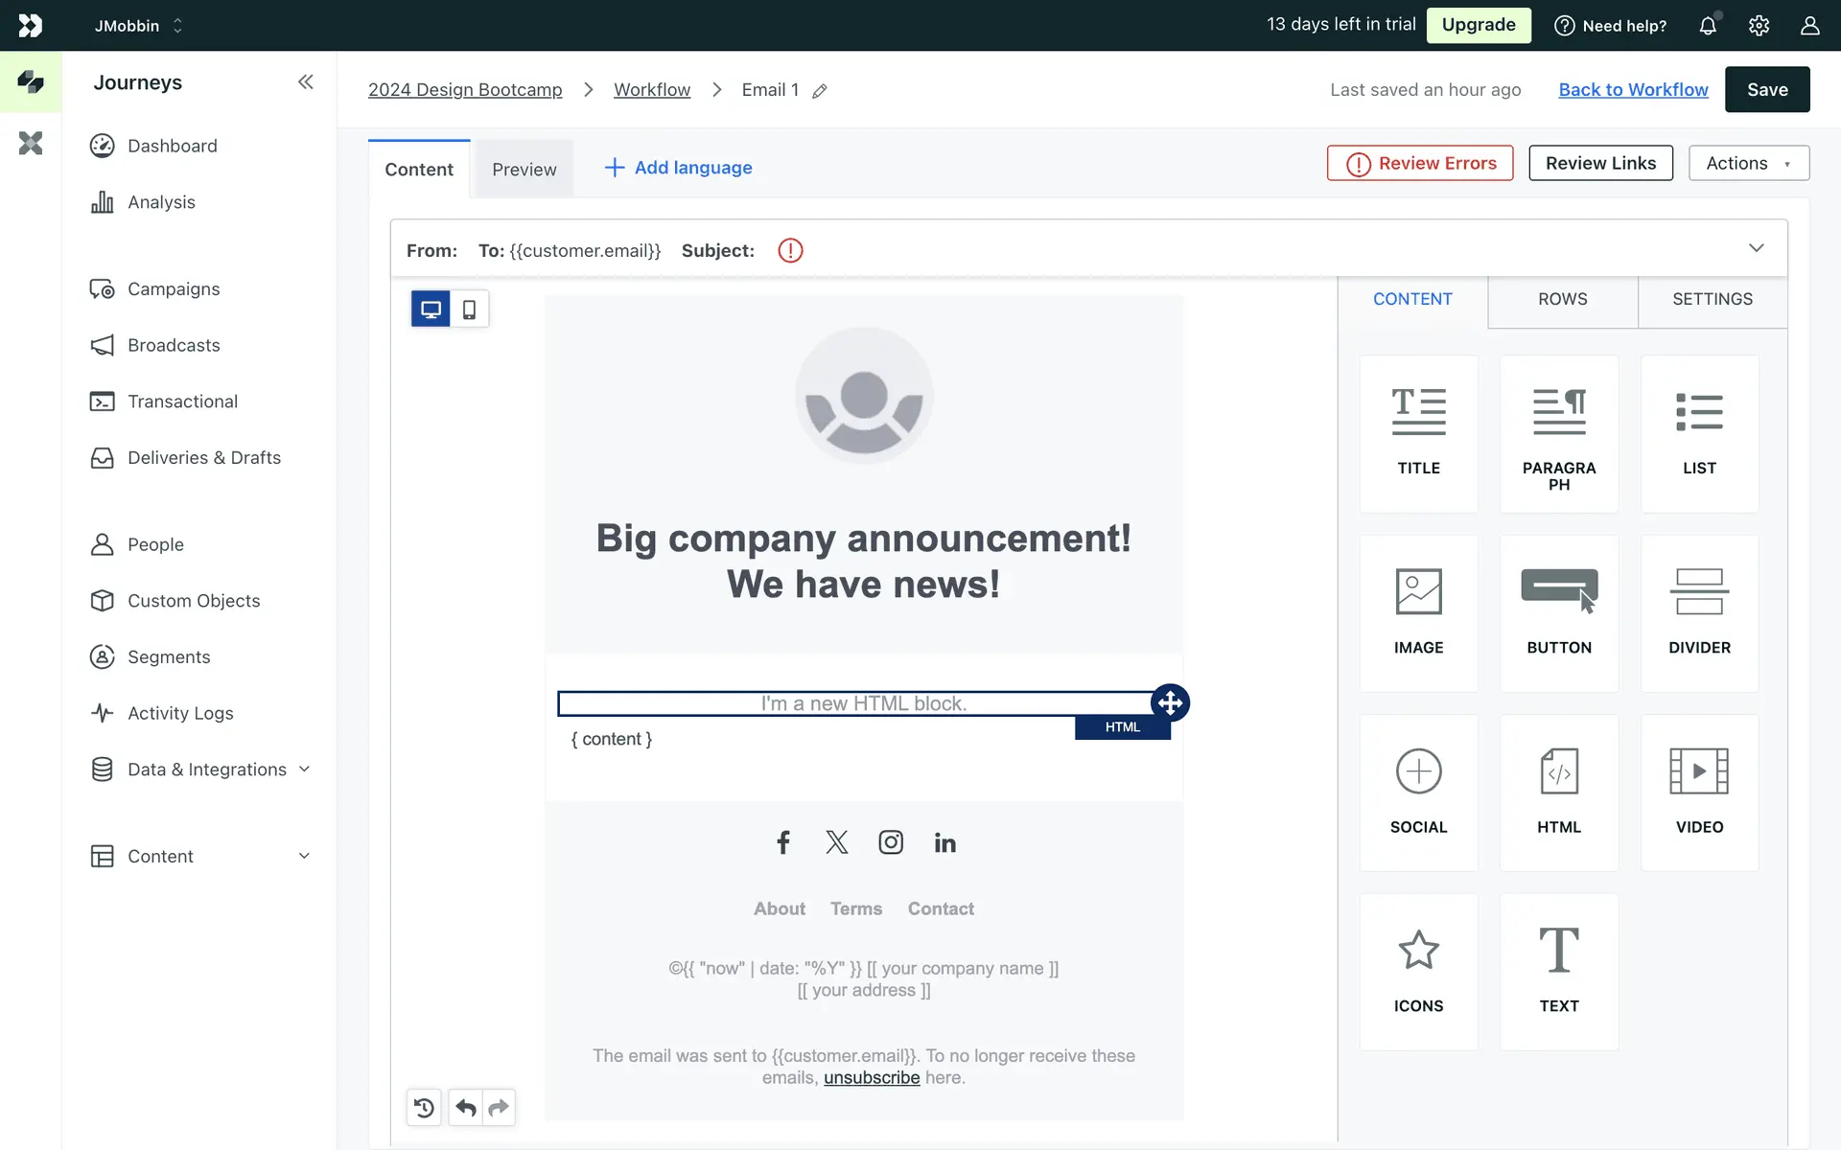Click the Review Errors button
1841x1150 pixels.
pos(1420,163)
